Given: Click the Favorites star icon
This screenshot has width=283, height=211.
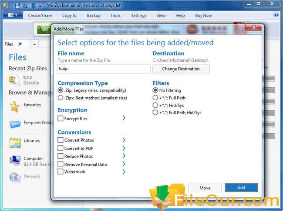Looking at the screenshot, I should coord(14,106).
